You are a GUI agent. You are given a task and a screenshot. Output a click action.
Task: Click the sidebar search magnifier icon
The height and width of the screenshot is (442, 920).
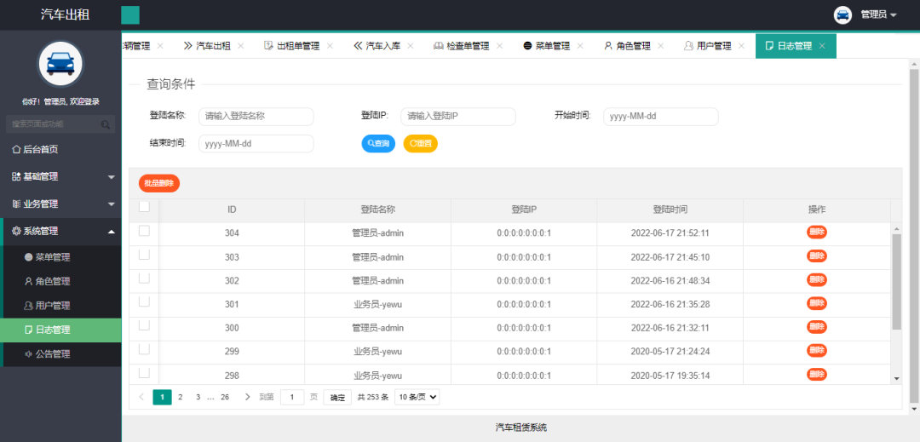[106, 124]
